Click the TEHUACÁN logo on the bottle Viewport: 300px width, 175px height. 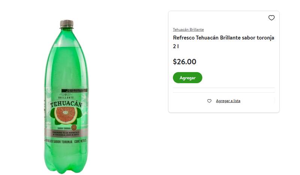pos(66,104)
